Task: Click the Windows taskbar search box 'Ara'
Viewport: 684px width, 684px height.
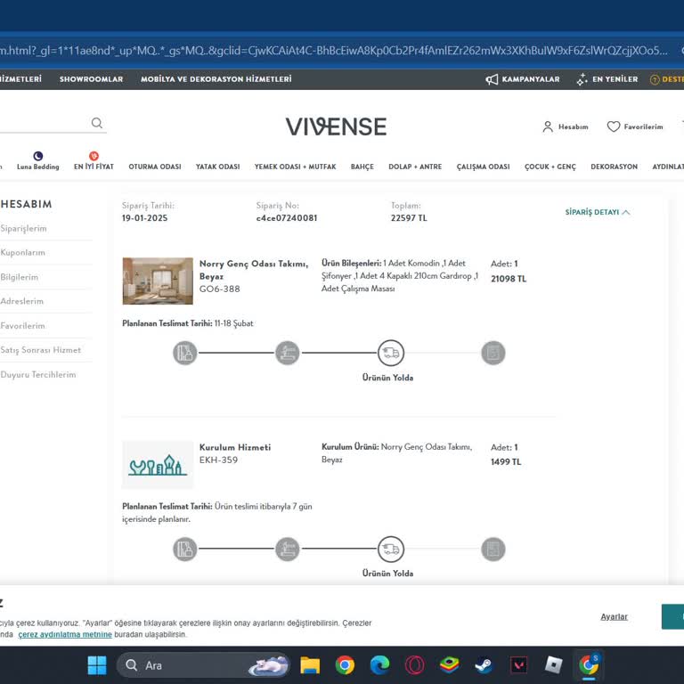Action: 202,665
